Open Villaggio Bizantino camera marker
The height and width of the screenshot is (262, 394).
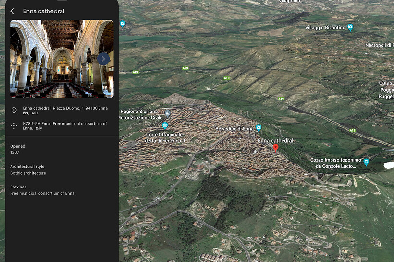pos(350,27)
